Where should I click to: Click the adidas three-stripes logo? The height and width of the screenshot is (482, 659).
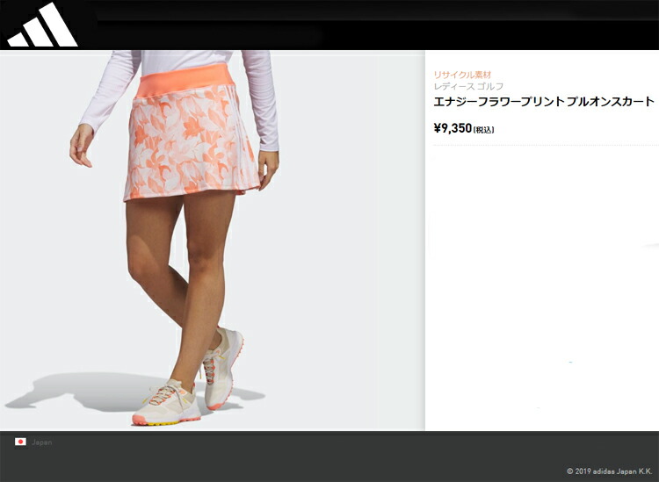42,25
